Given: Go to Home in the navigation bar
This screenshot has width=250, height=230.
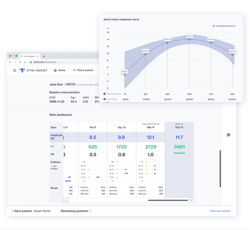Looking at the screenshot, I should pyautogui.click(x=59, y=70).
